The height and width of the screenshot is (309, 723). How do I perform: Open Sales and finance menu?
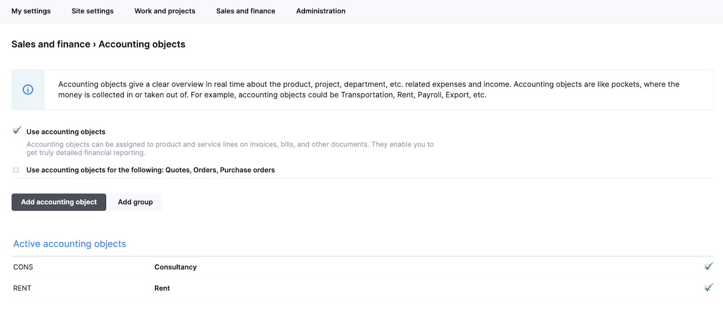(x=246, y=11)
